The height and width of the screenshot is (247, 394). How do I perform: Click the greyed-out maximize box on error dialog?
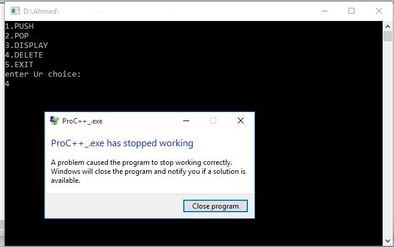click(213, 121)
